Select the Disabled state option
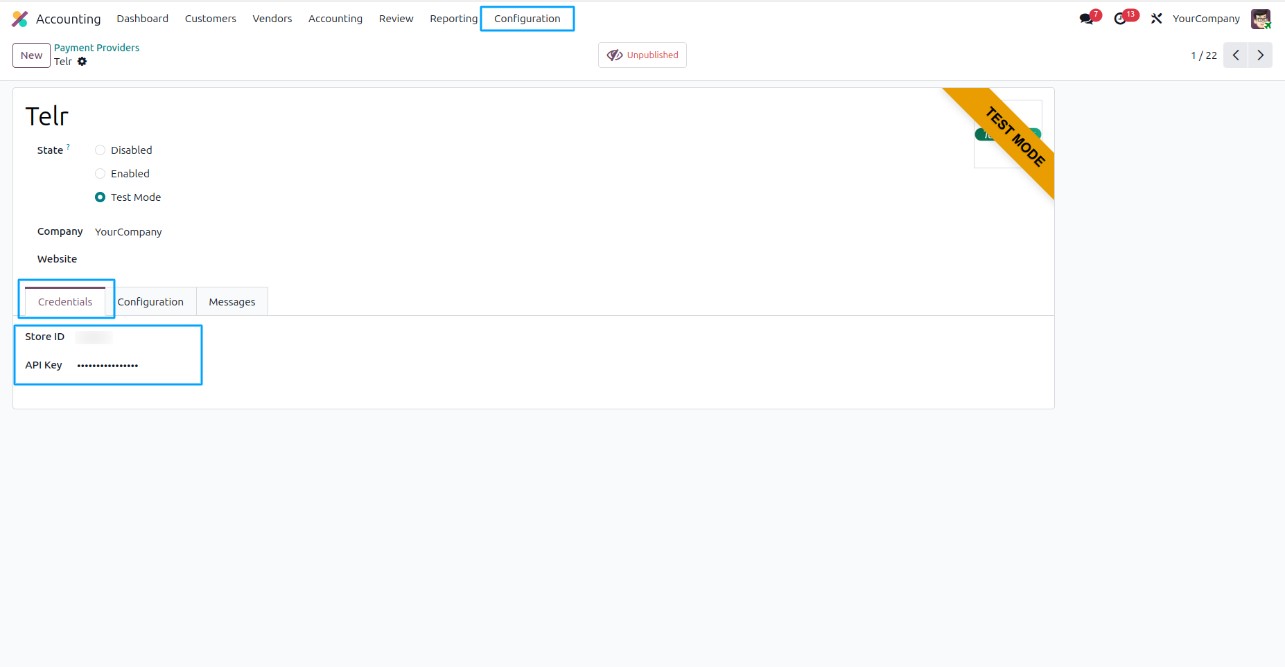Image resolution: width=1285 pixels, height=667 pixels. (100, 150)
